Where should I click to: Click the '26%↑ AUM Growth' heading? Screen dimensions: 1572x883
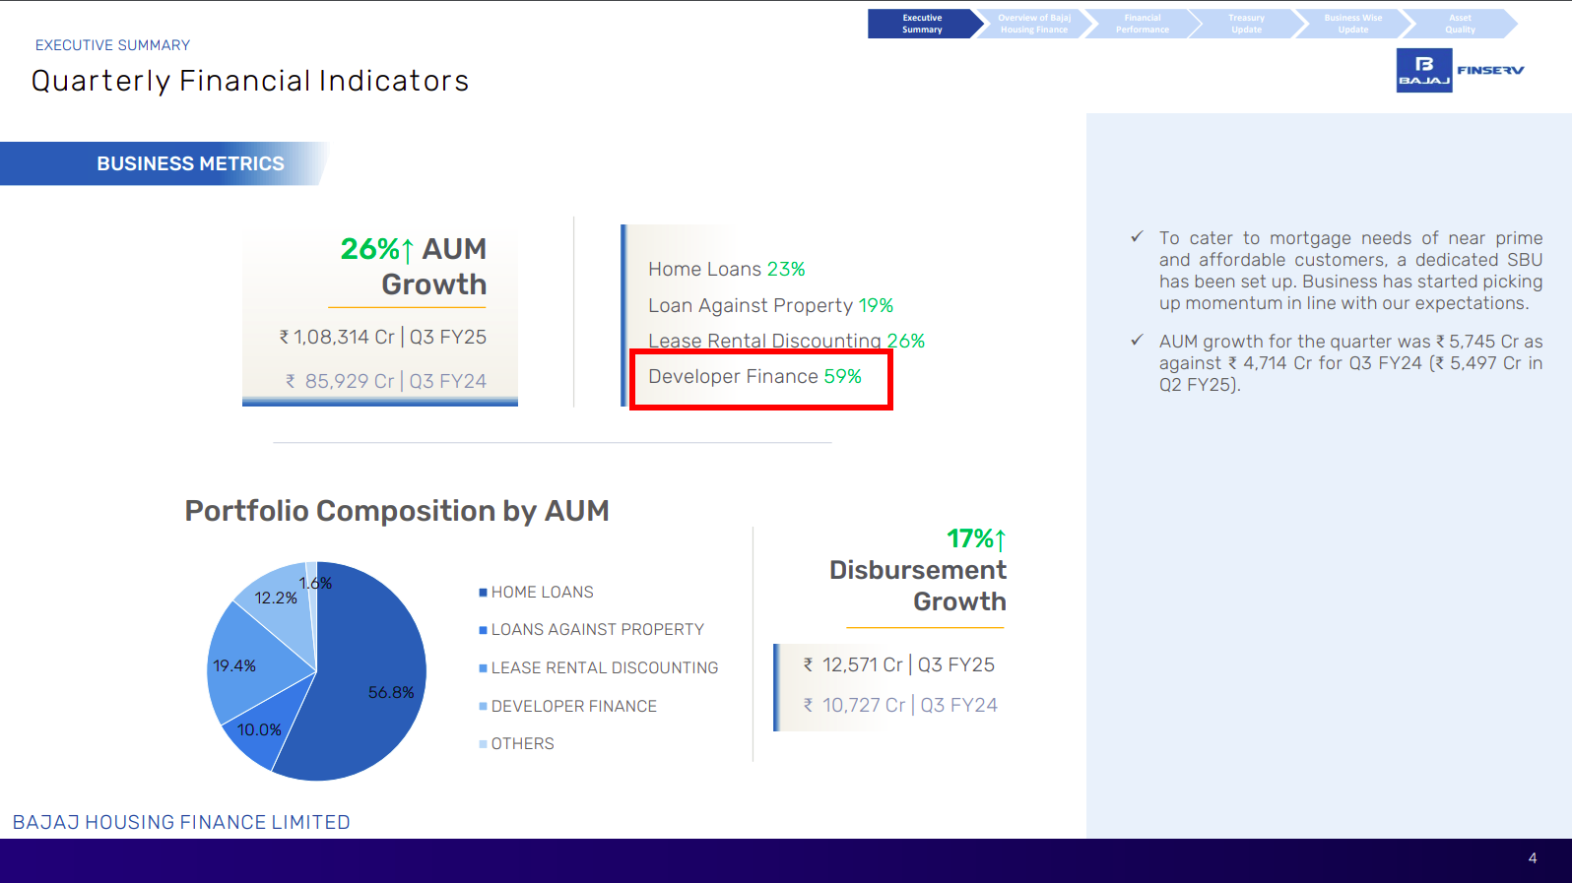click(414, 267)
